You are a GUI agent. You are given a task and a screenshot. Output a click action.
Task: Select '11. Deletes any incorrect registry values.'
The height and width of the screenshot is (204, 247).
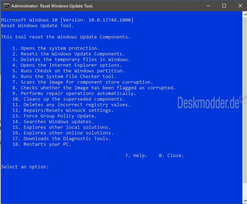[x=72, y=105]
